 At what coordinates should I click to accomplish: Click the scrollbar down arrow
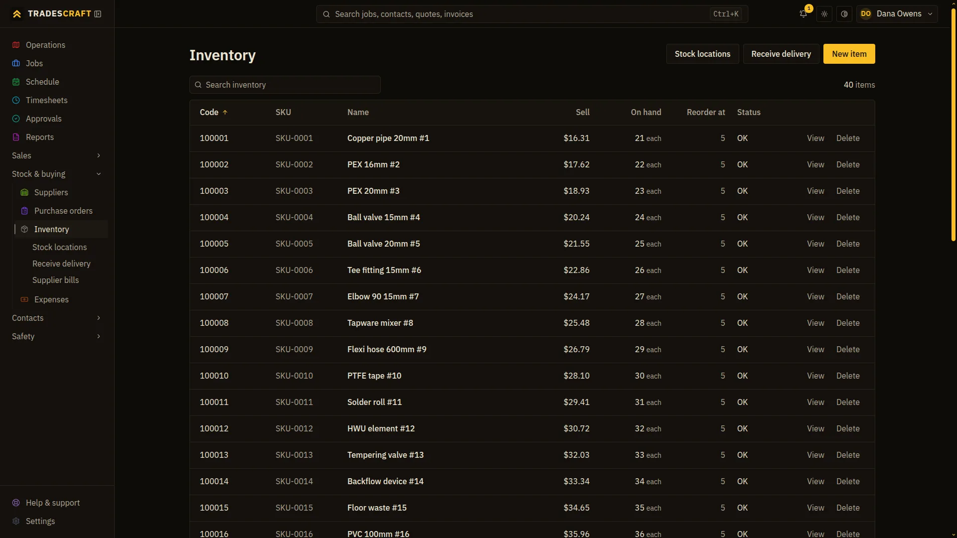953,535
